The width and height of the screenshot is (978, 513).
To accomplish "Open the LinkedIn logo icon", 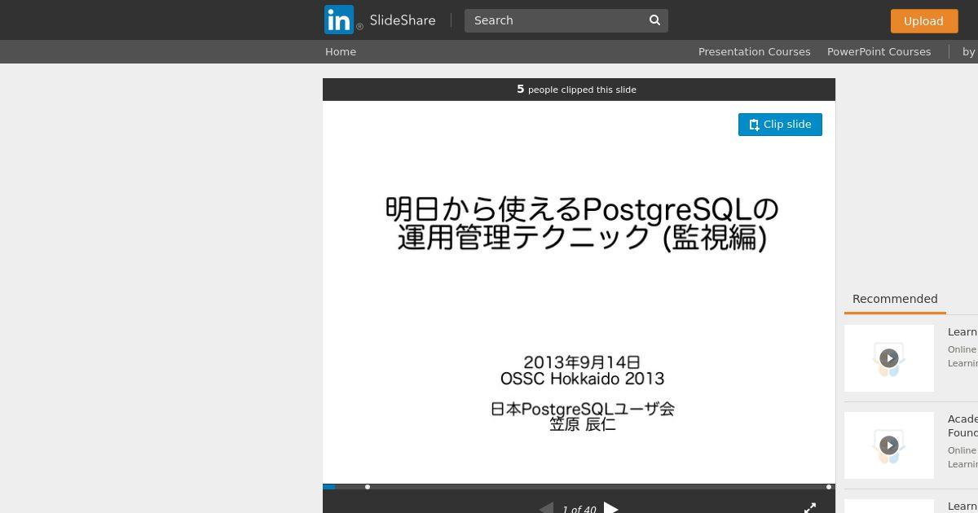I will coord(338,20).
